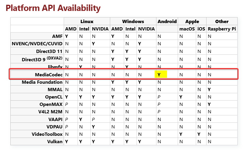The image size is (245, 150).
Task: Click the NVENC/NVDEC/CUVID row label
Action: [x=37, y=43]
